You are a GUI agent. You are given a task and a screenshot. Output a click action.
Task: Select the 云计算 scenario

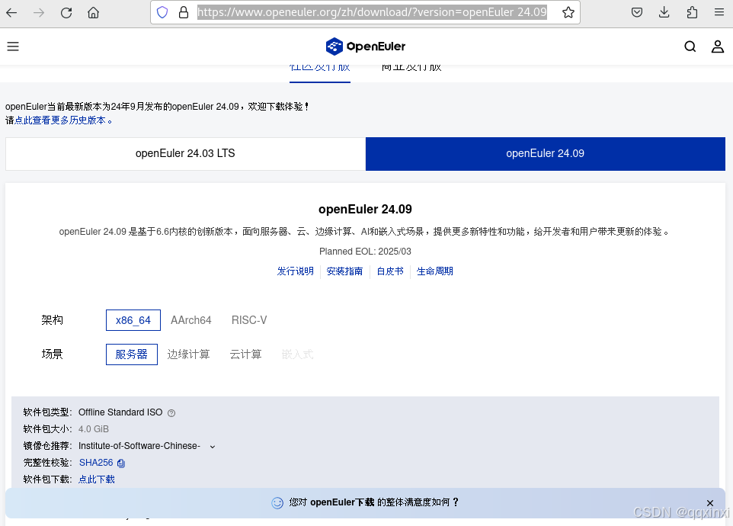245,354
